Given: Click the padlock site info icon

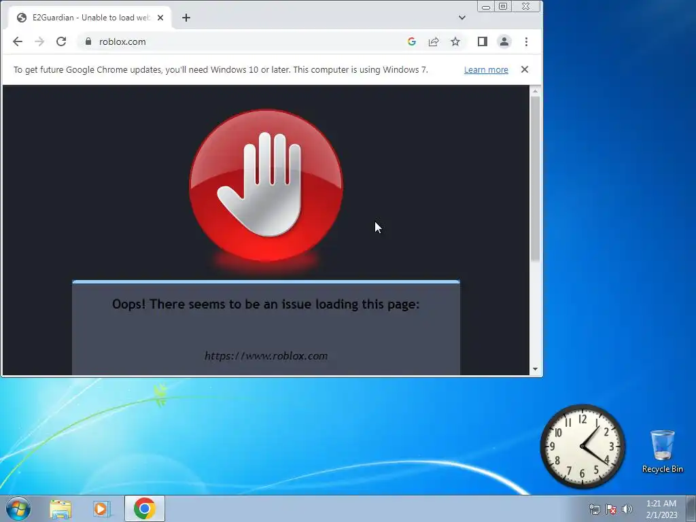Looking at the screenshot, I should (x=88, y=41).
